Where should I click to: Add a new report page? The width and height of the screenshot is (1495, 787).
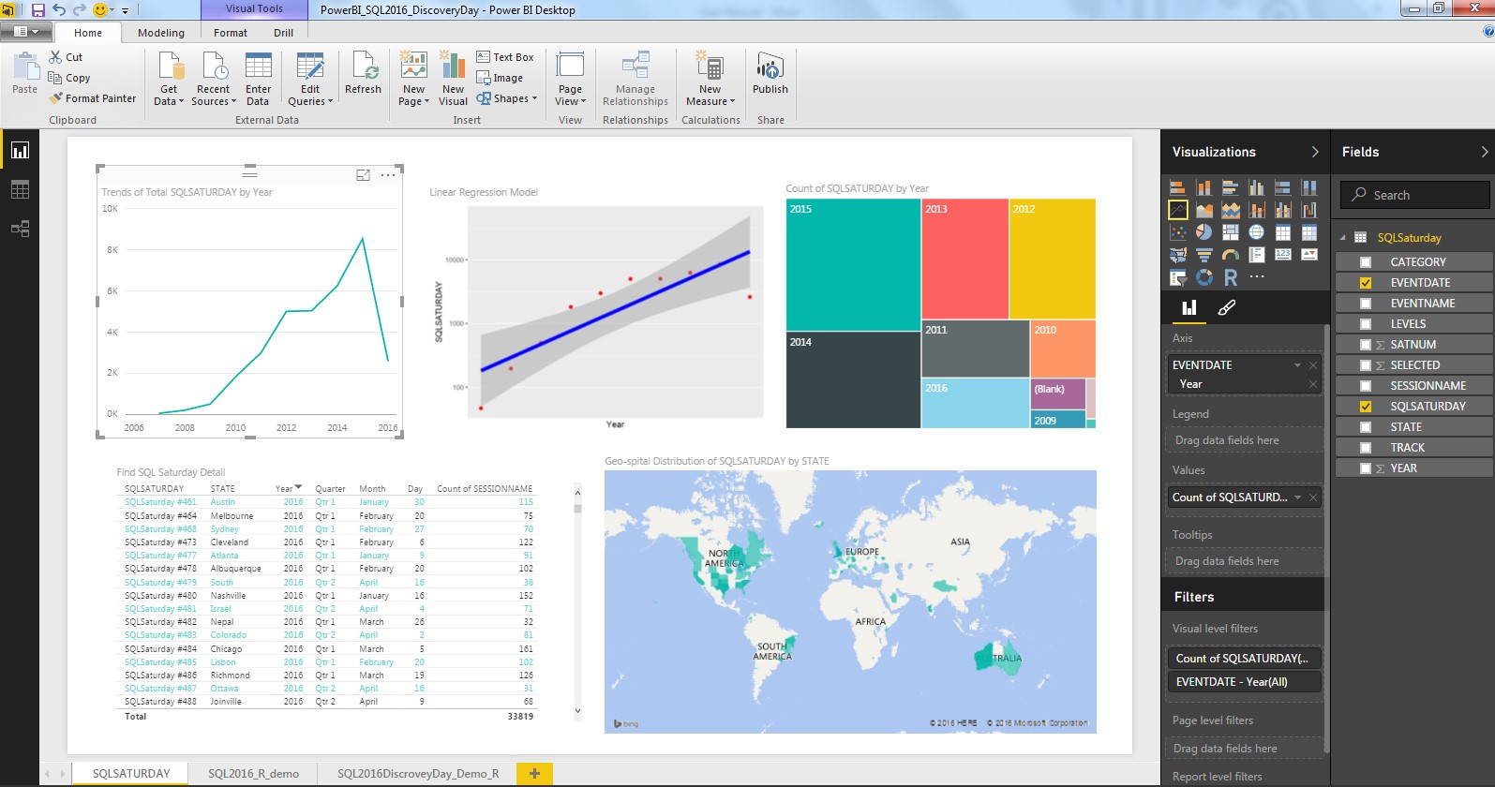click(x=534, y=774)
